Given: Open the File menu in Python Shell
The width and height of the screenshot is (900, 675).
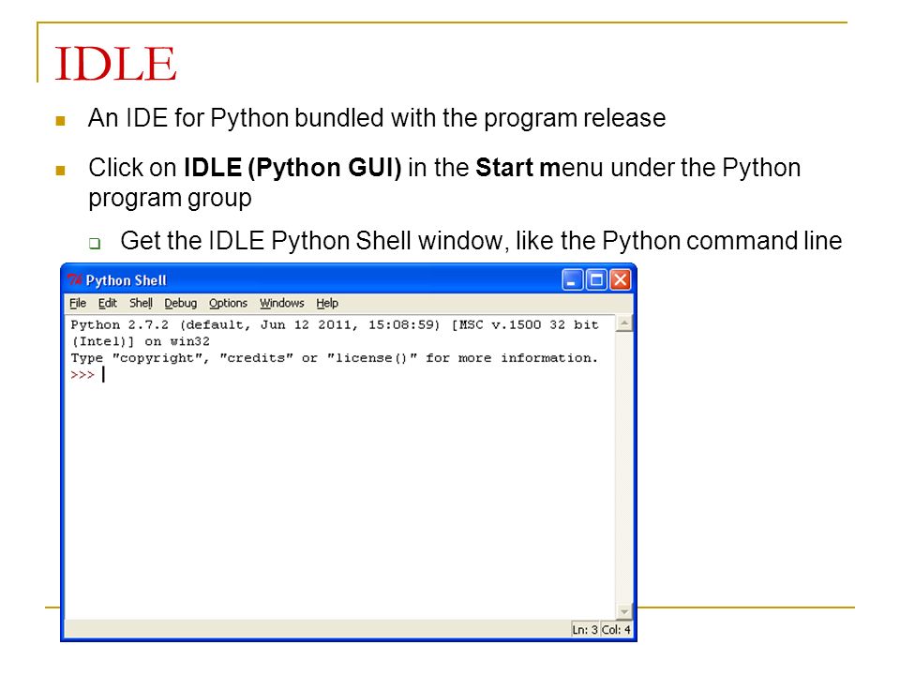Looking at the screenshot, I should (78, 303).
